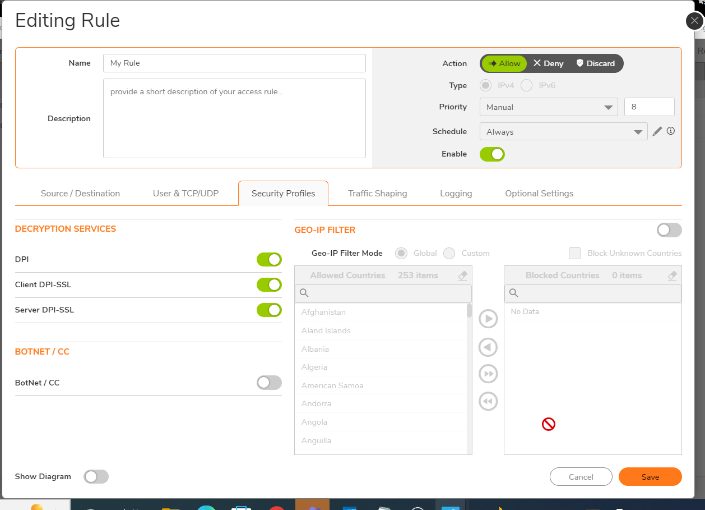Cancel editing the rule
The width and height of the screenshot is (705, 510).
coord(581,476)
